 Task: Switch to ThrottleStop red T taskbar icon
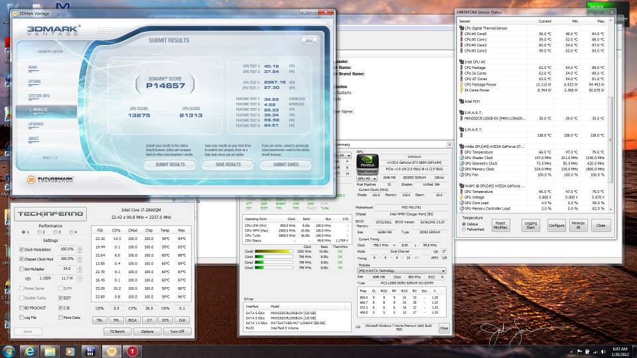coord(132,351)
